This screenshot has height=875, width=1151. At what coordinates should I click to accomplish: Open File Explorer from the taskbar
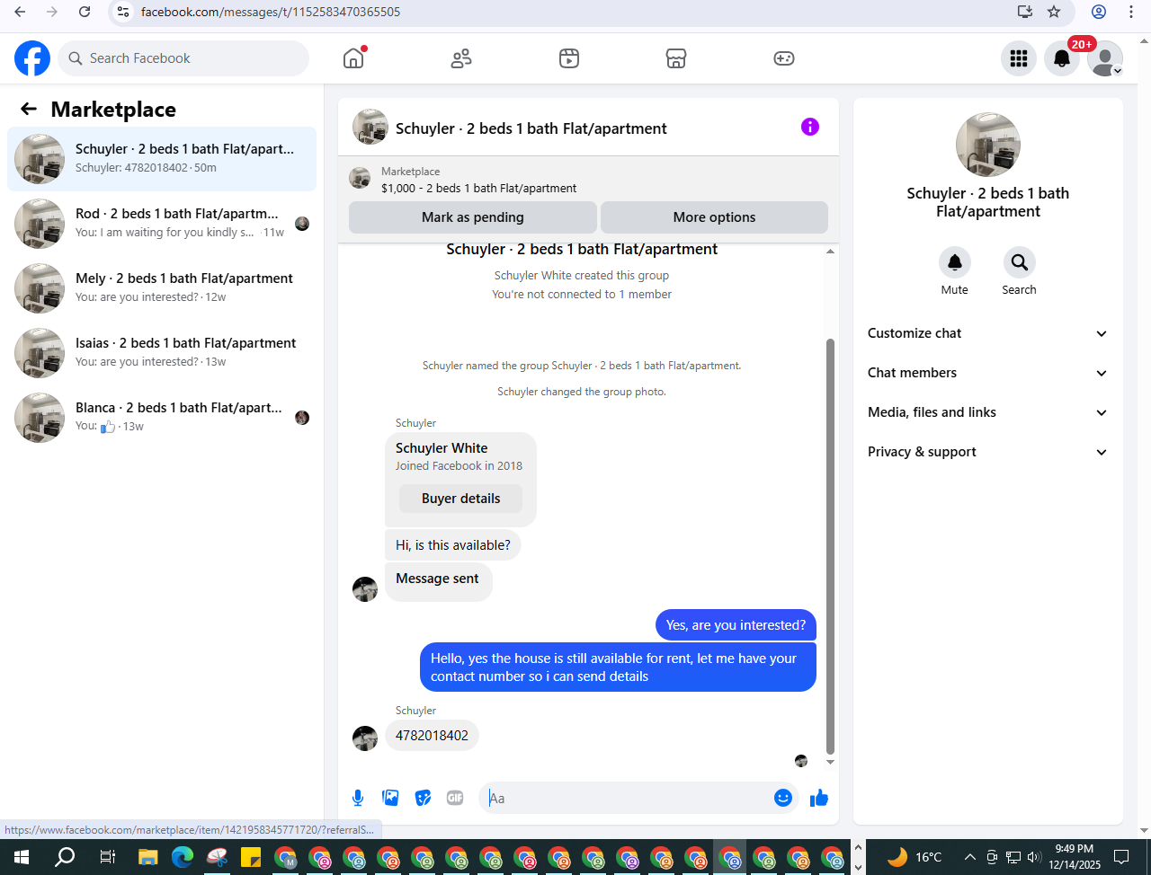[x=147, y=857]
